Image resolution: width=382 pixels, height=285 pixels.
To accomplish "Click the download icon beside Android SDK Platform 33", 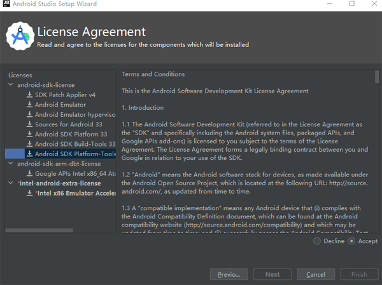I will (x=29, y=134).
